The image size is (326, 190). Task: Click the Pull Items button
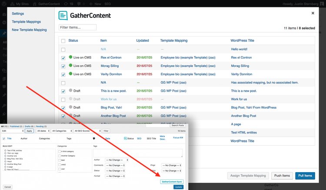click(x=305, y=176)
